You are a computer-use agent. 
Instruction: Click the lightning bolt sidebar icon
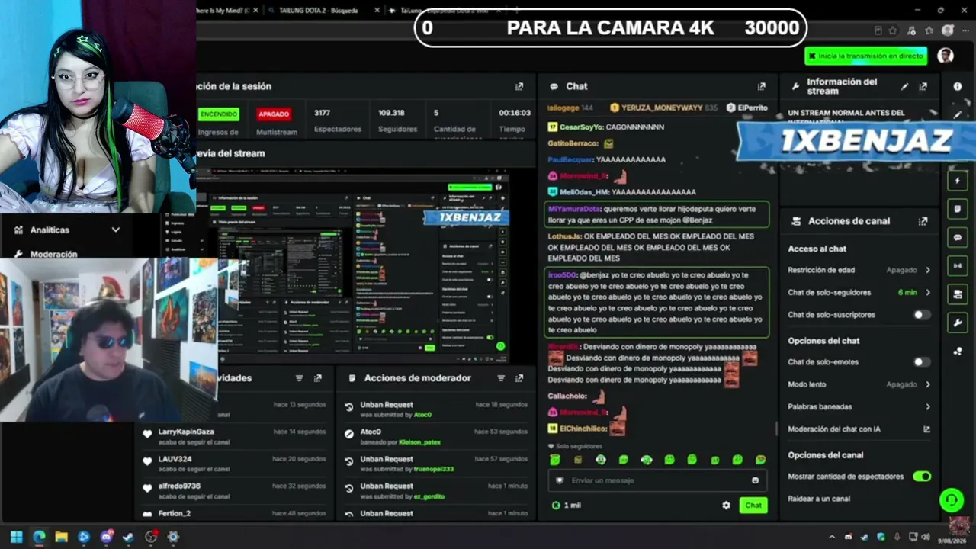[958, 181]
